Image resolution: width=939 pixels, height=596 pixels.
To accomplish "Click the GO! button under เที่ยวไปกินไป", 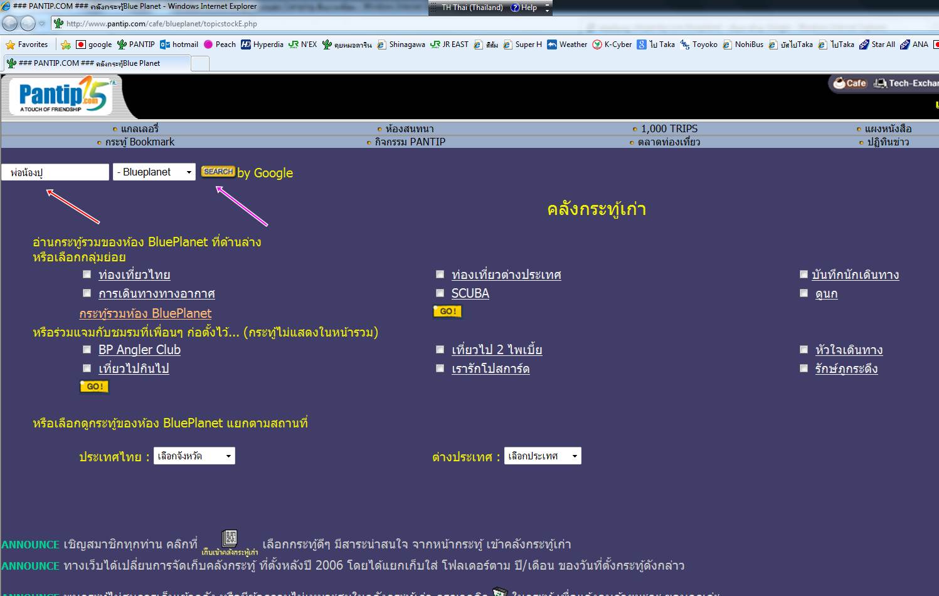I will click(94, 387).
